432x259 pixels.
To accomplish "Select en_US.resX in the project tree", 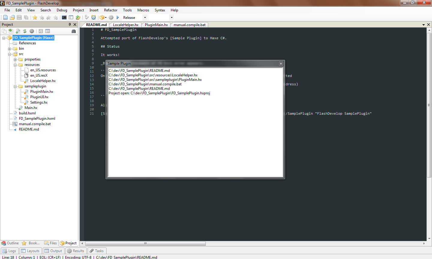I will tap(39, 75).
